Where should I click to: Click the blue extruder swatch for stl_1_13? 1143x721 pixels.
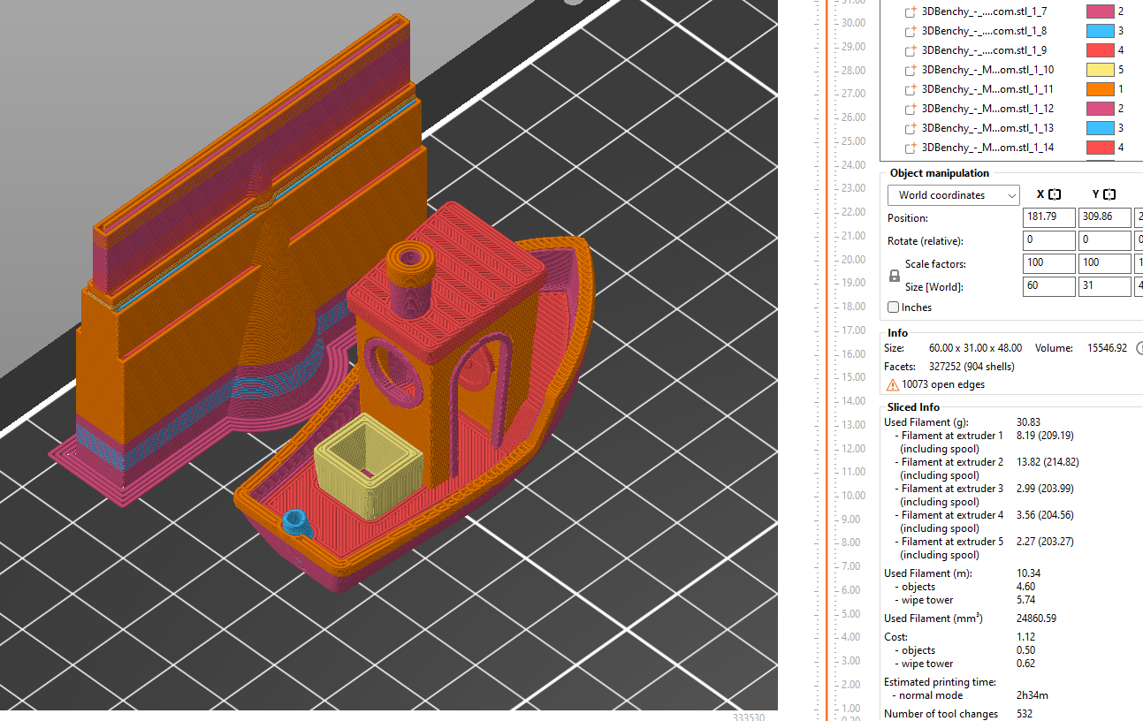coord(1101,128)
